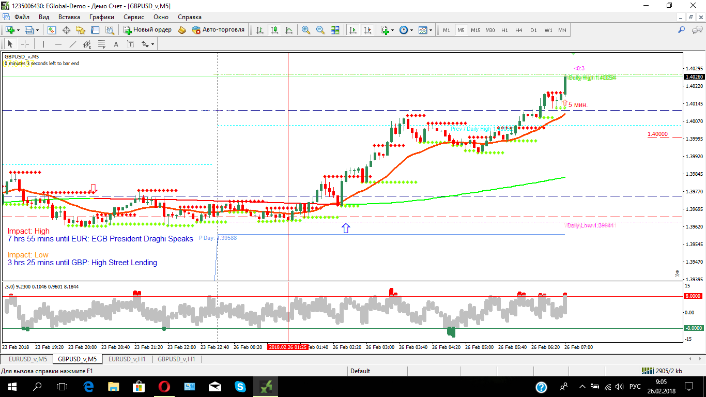Image resolution: width=706 pixels, height=397 pixels.
Task: Select the Trendline drawing tool
Action: point(73,44)
